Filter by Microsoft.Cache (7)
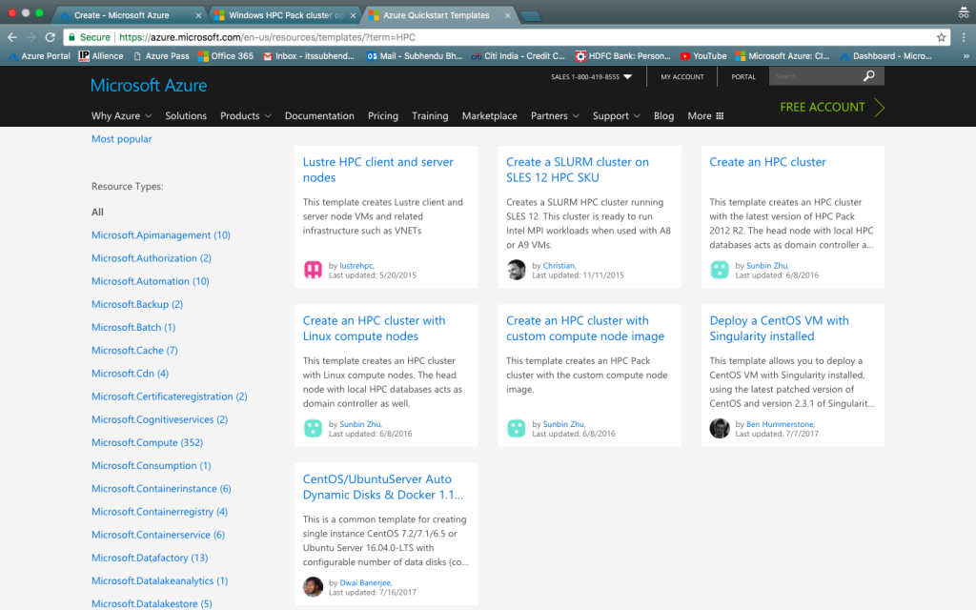Image resolution: width=976 pixels, height=610 pixels. pyautogui.click(x=134, y=351)
